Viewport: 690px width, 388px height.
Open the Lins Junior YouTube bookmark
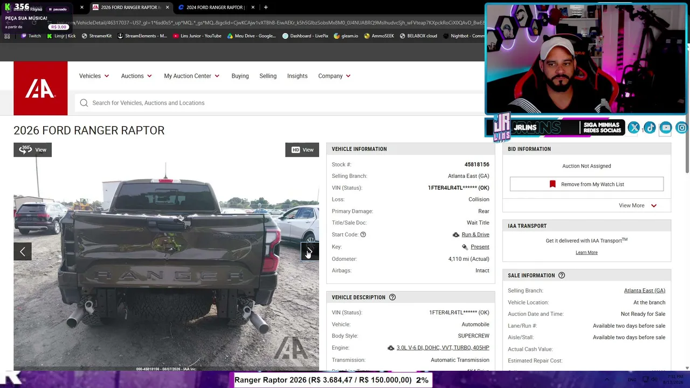[x=197, y=36]
